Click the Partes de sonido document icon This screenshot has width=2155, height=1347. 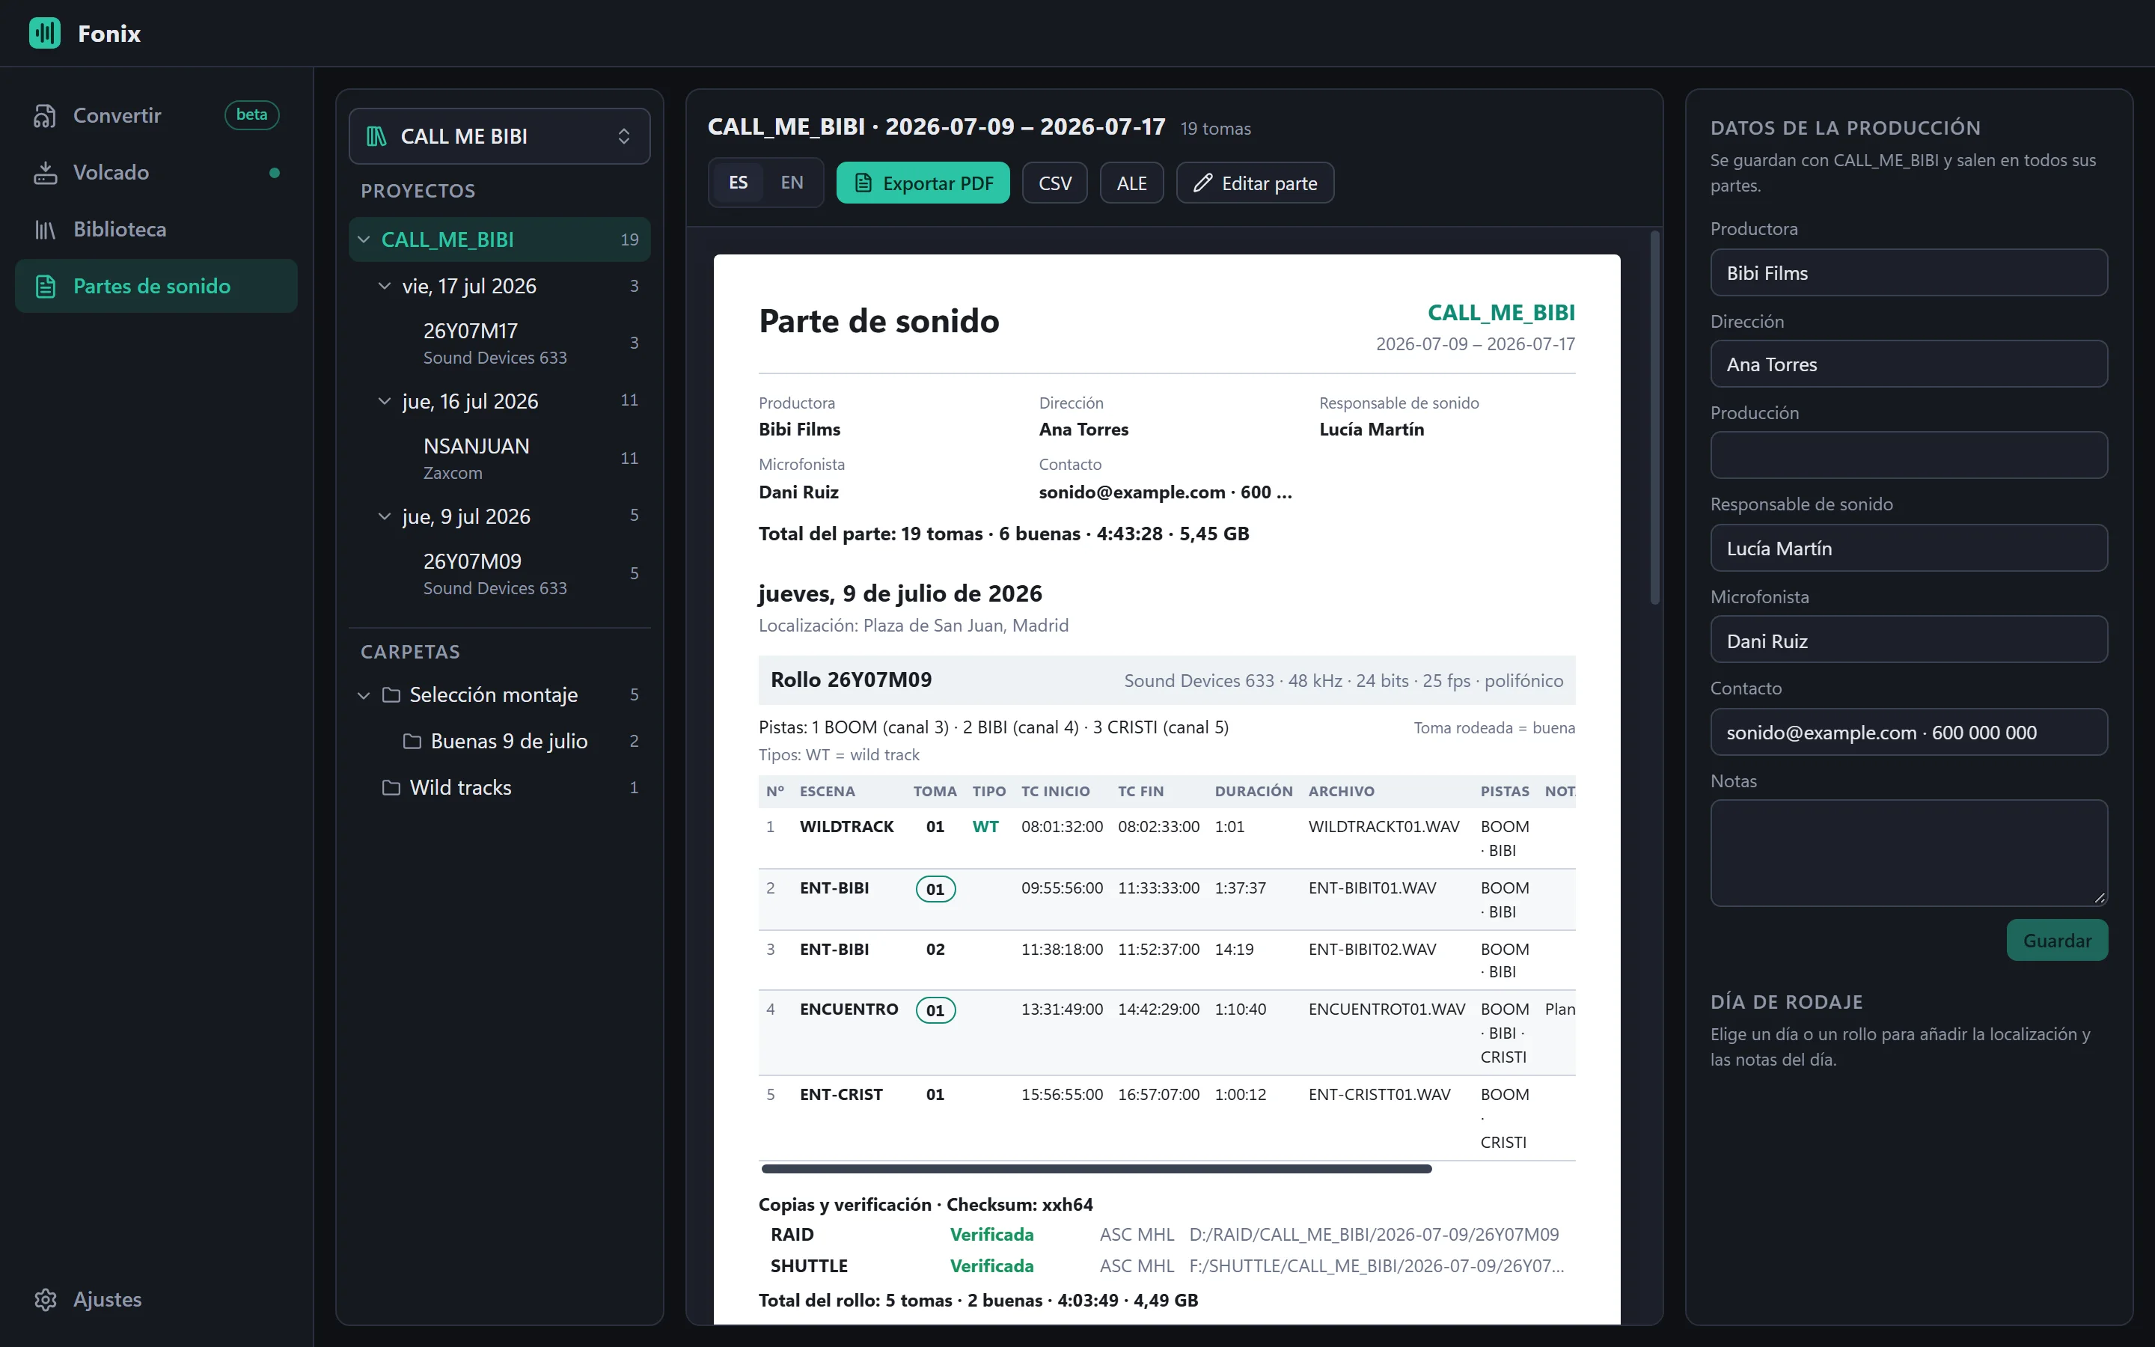[x=46, y=287]
